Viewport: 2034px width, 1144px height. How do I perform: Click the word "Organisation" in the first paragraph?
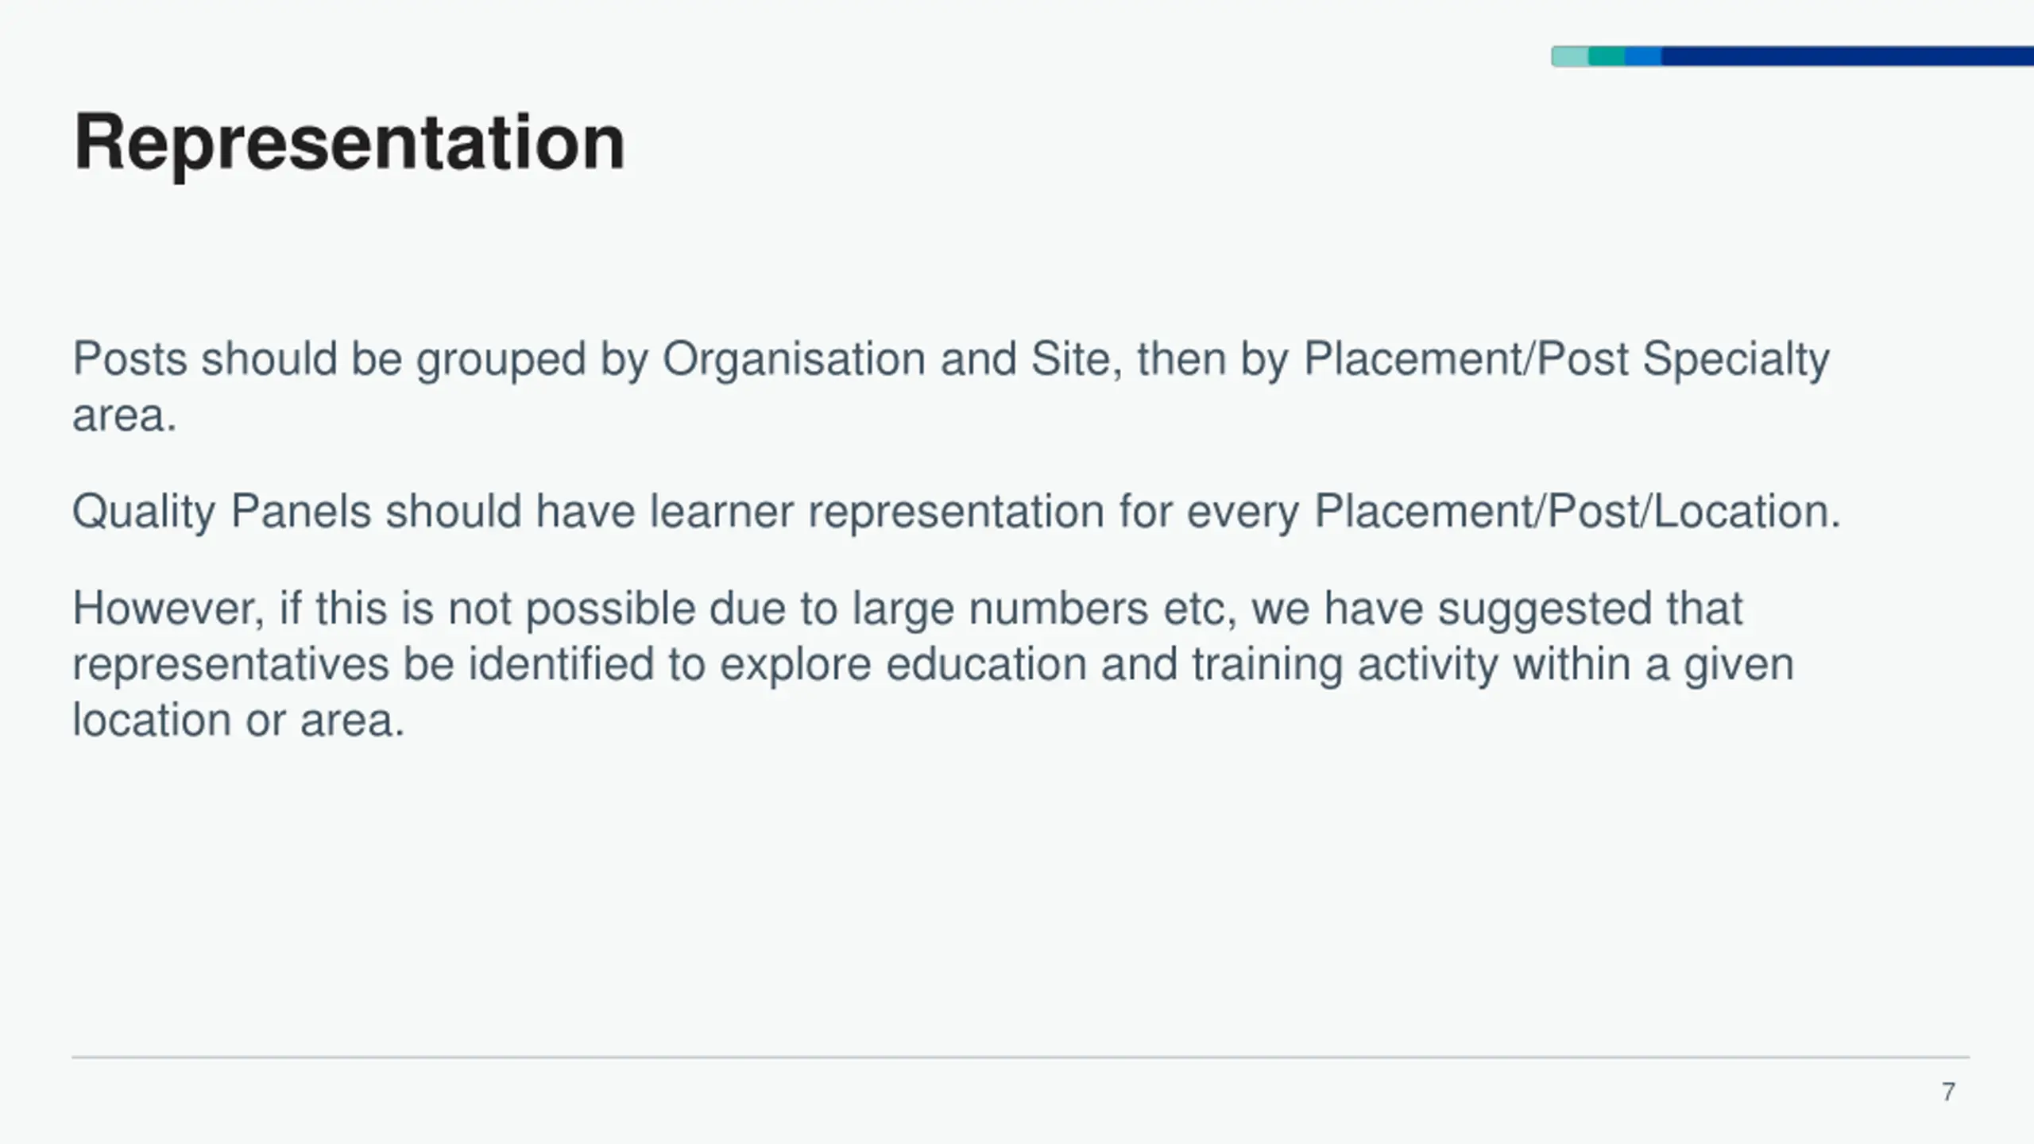(x=794, y=359)
